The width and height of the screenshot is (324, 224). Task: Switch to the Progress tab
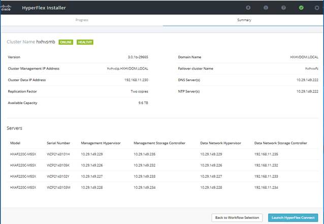point(82,20)
